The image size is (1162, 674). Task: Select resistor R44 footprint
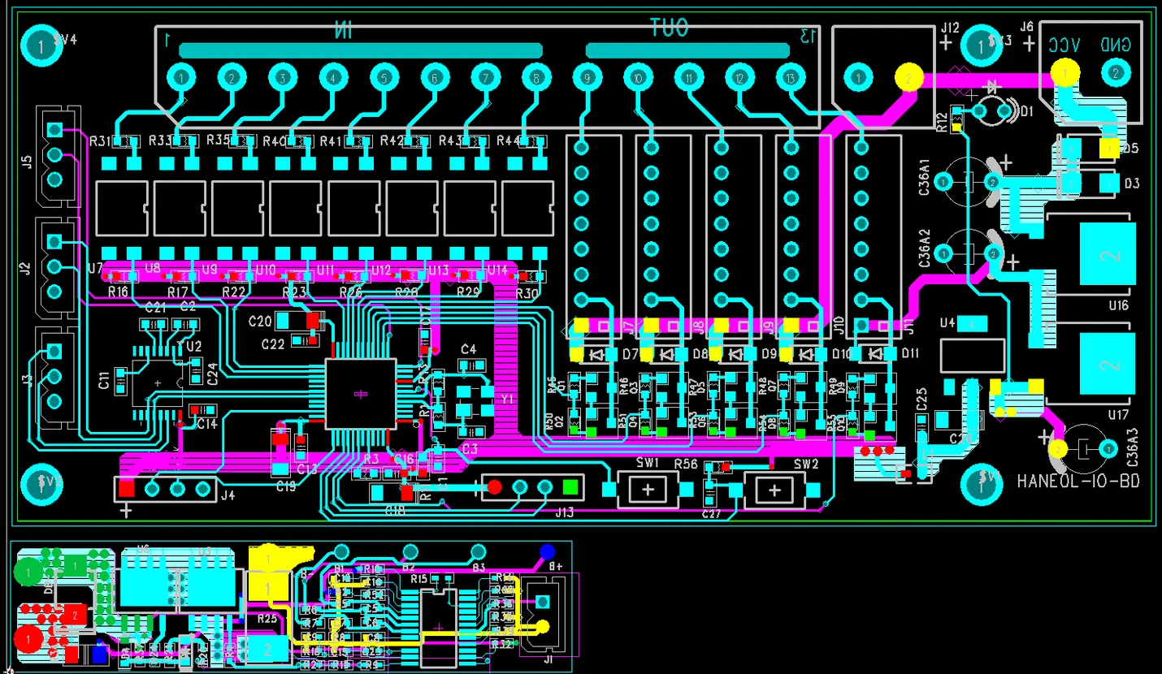(x=533, y=141)
